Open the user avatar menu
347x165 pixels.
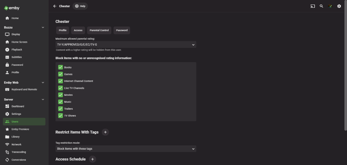pos(330,6)
